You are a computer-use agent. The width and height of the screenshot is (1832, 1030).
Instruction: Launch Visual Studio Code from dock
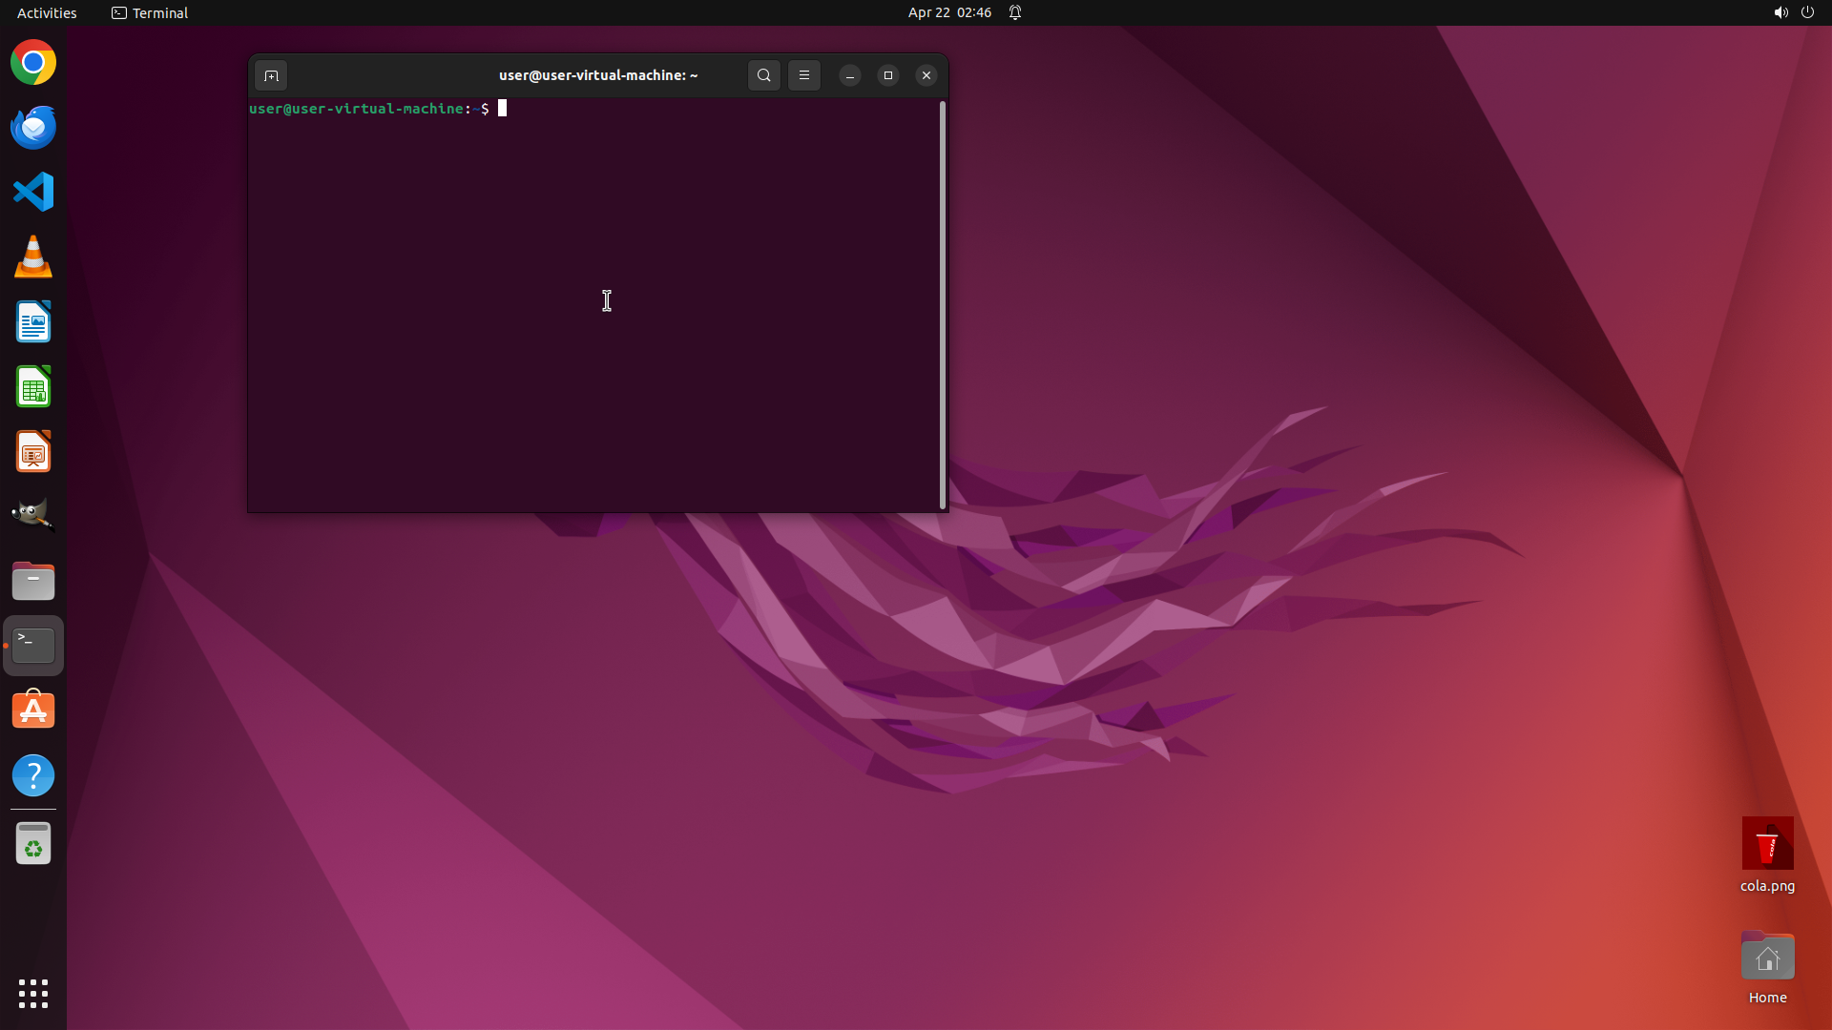(x=33, y=192)
